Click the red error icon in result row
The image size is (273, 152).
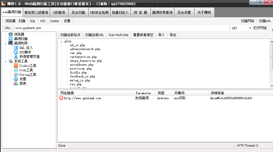(61, 98)
